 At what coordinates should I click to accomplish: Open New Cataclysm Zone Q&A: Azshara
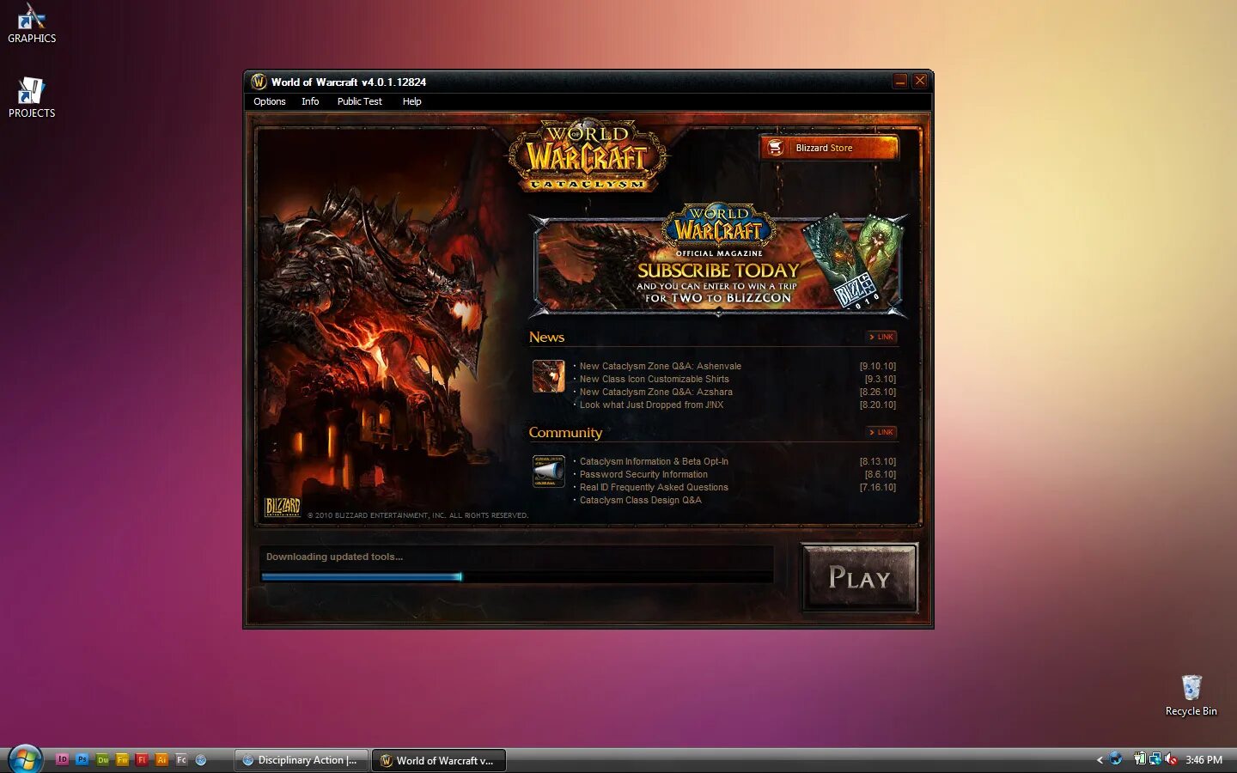click(655, 392)
